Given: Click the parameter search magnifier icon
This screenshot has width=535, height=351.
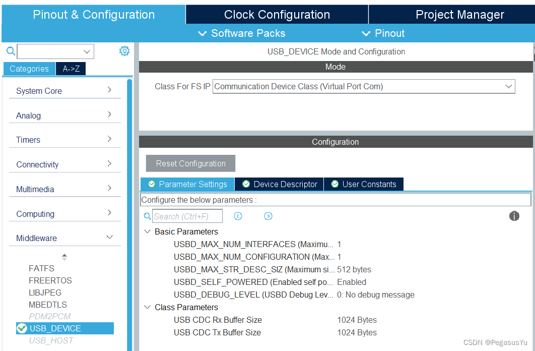Looking at the screenshot, I should click(x=147, y=216).
